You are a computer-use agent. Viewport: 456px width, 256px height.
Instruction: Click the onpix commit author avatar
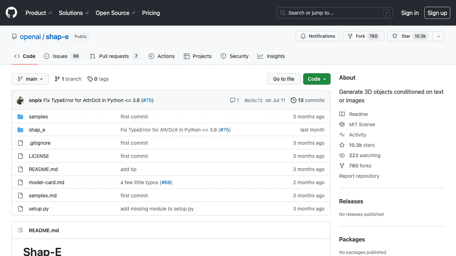pyautogui.click(x=21, y=100)
